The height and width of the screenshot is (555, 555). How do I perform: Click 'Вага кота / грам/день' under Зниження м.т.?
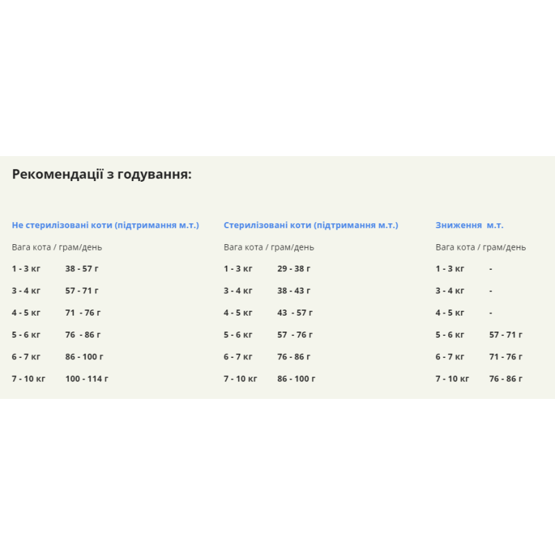pos(481,247)
